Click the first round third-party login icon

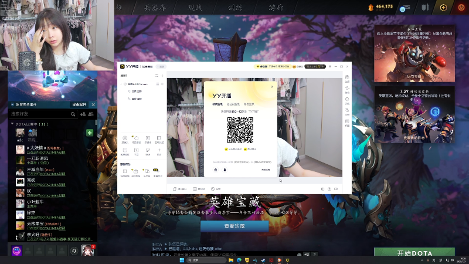pos(216,170)
